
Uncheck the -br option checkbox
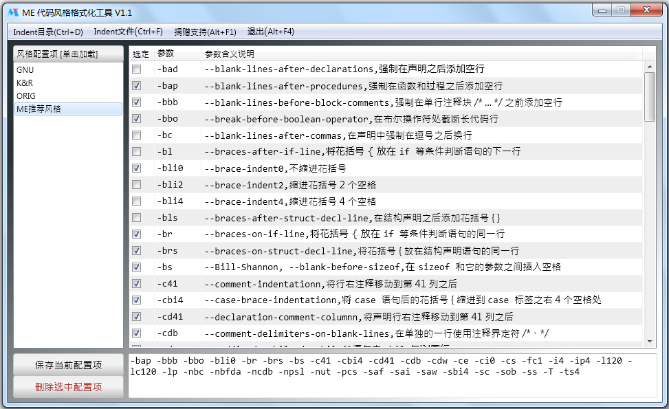(x=137, y=234)
